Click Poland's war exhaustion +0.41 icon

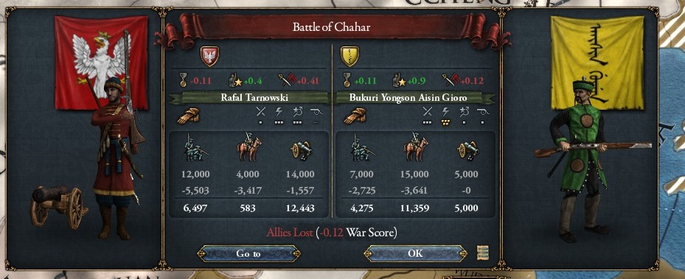[288, 80]
